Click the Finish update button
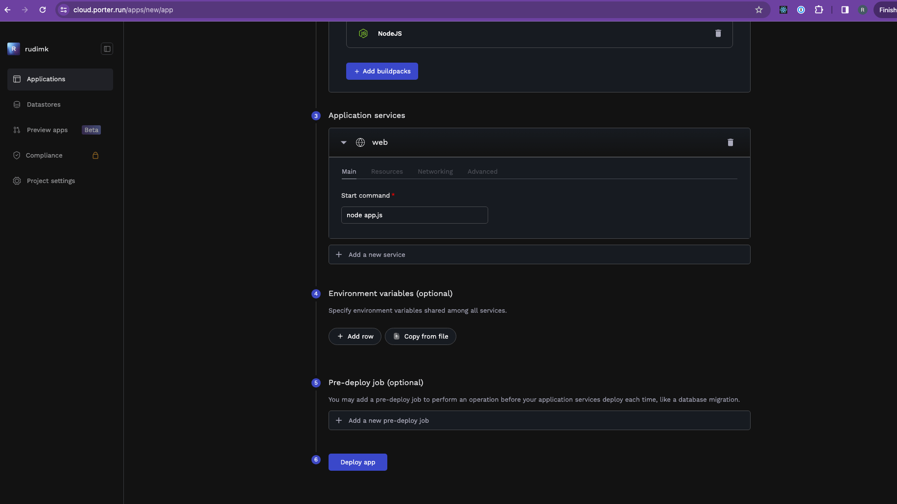The width and height of the screenshot is (897, 504). [886, 10]
